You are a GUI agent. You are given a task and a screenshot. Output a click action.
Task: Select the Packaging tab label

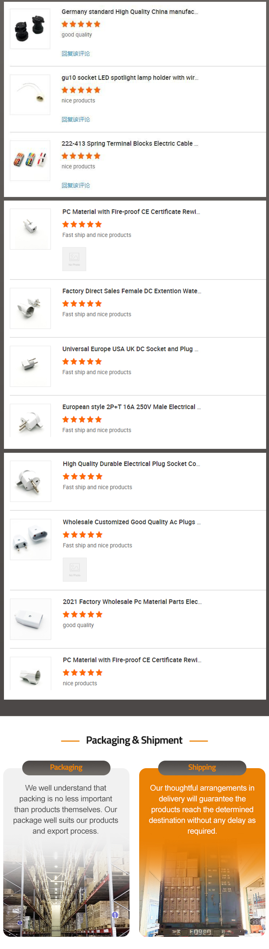(66, 767)
